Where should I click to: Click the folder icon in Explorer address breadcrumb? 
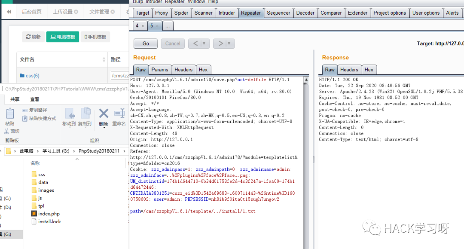[x=8, y=151]
